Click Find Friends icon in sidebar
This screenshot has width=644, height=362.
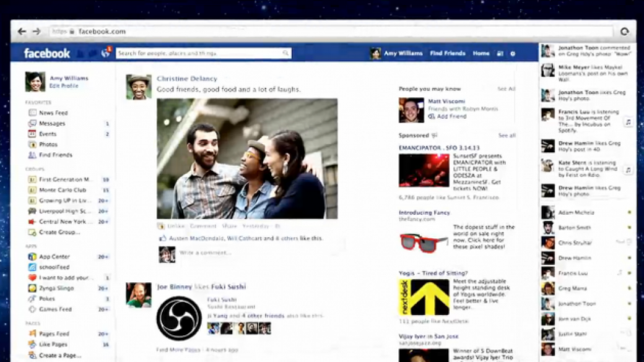tap(32, 155)
